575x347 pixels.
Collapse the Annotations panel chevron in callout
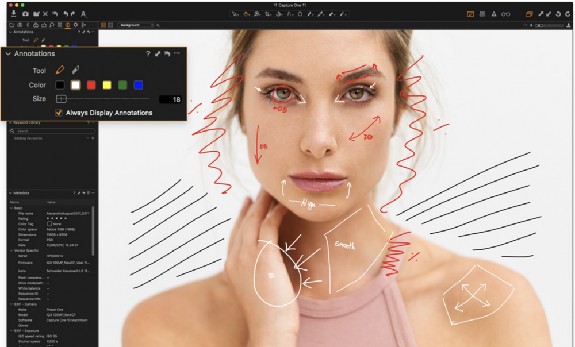pyautogui.click(x=8, y=53)
